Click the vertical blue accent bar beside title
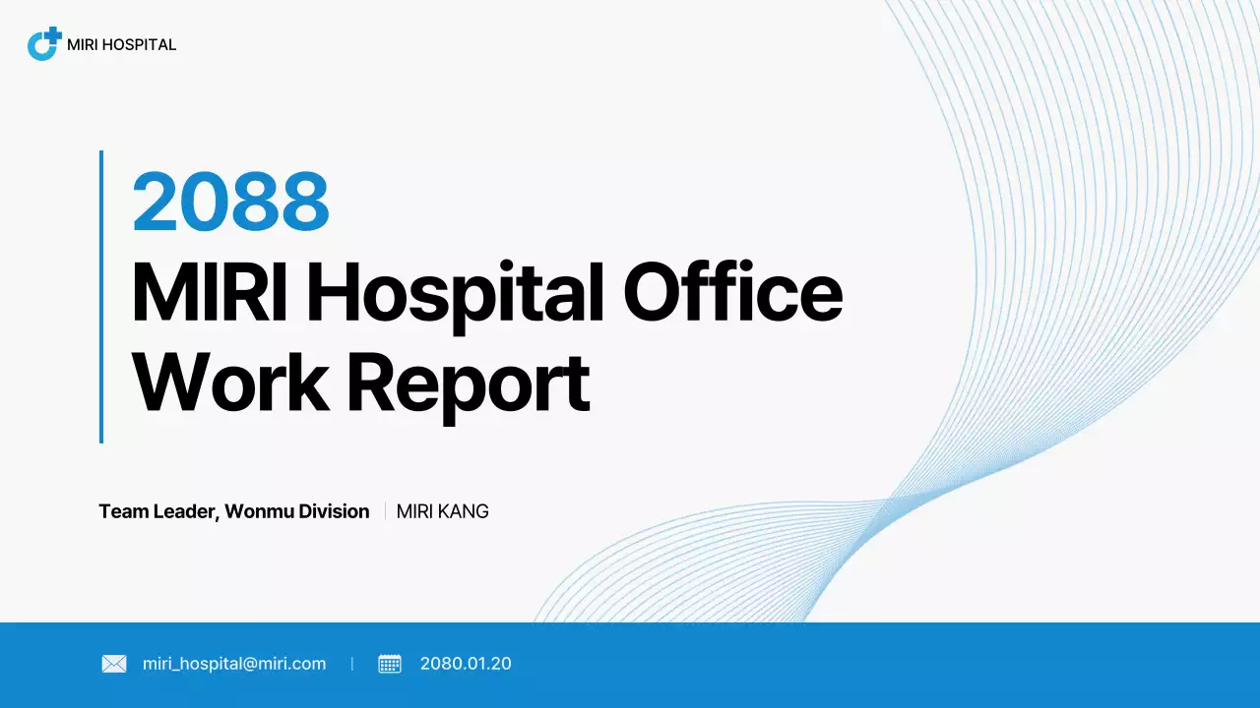This screenshot has height=708, width=1260. click(101, 295)
